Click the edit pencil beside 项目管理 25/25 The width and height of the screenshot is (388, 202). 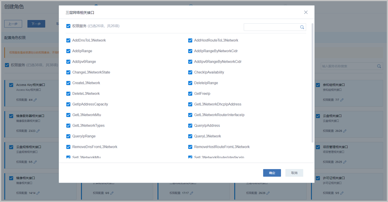pos(345,162)
